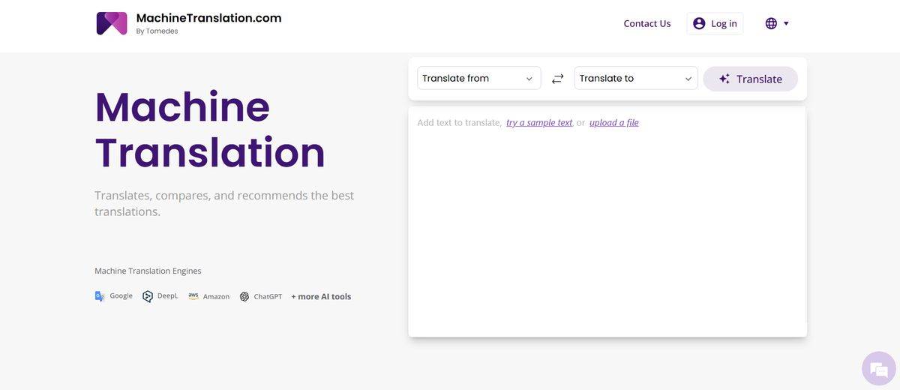Swap languages with the arrows icon
The image size is (900, 390).
(x=557, y=79)
